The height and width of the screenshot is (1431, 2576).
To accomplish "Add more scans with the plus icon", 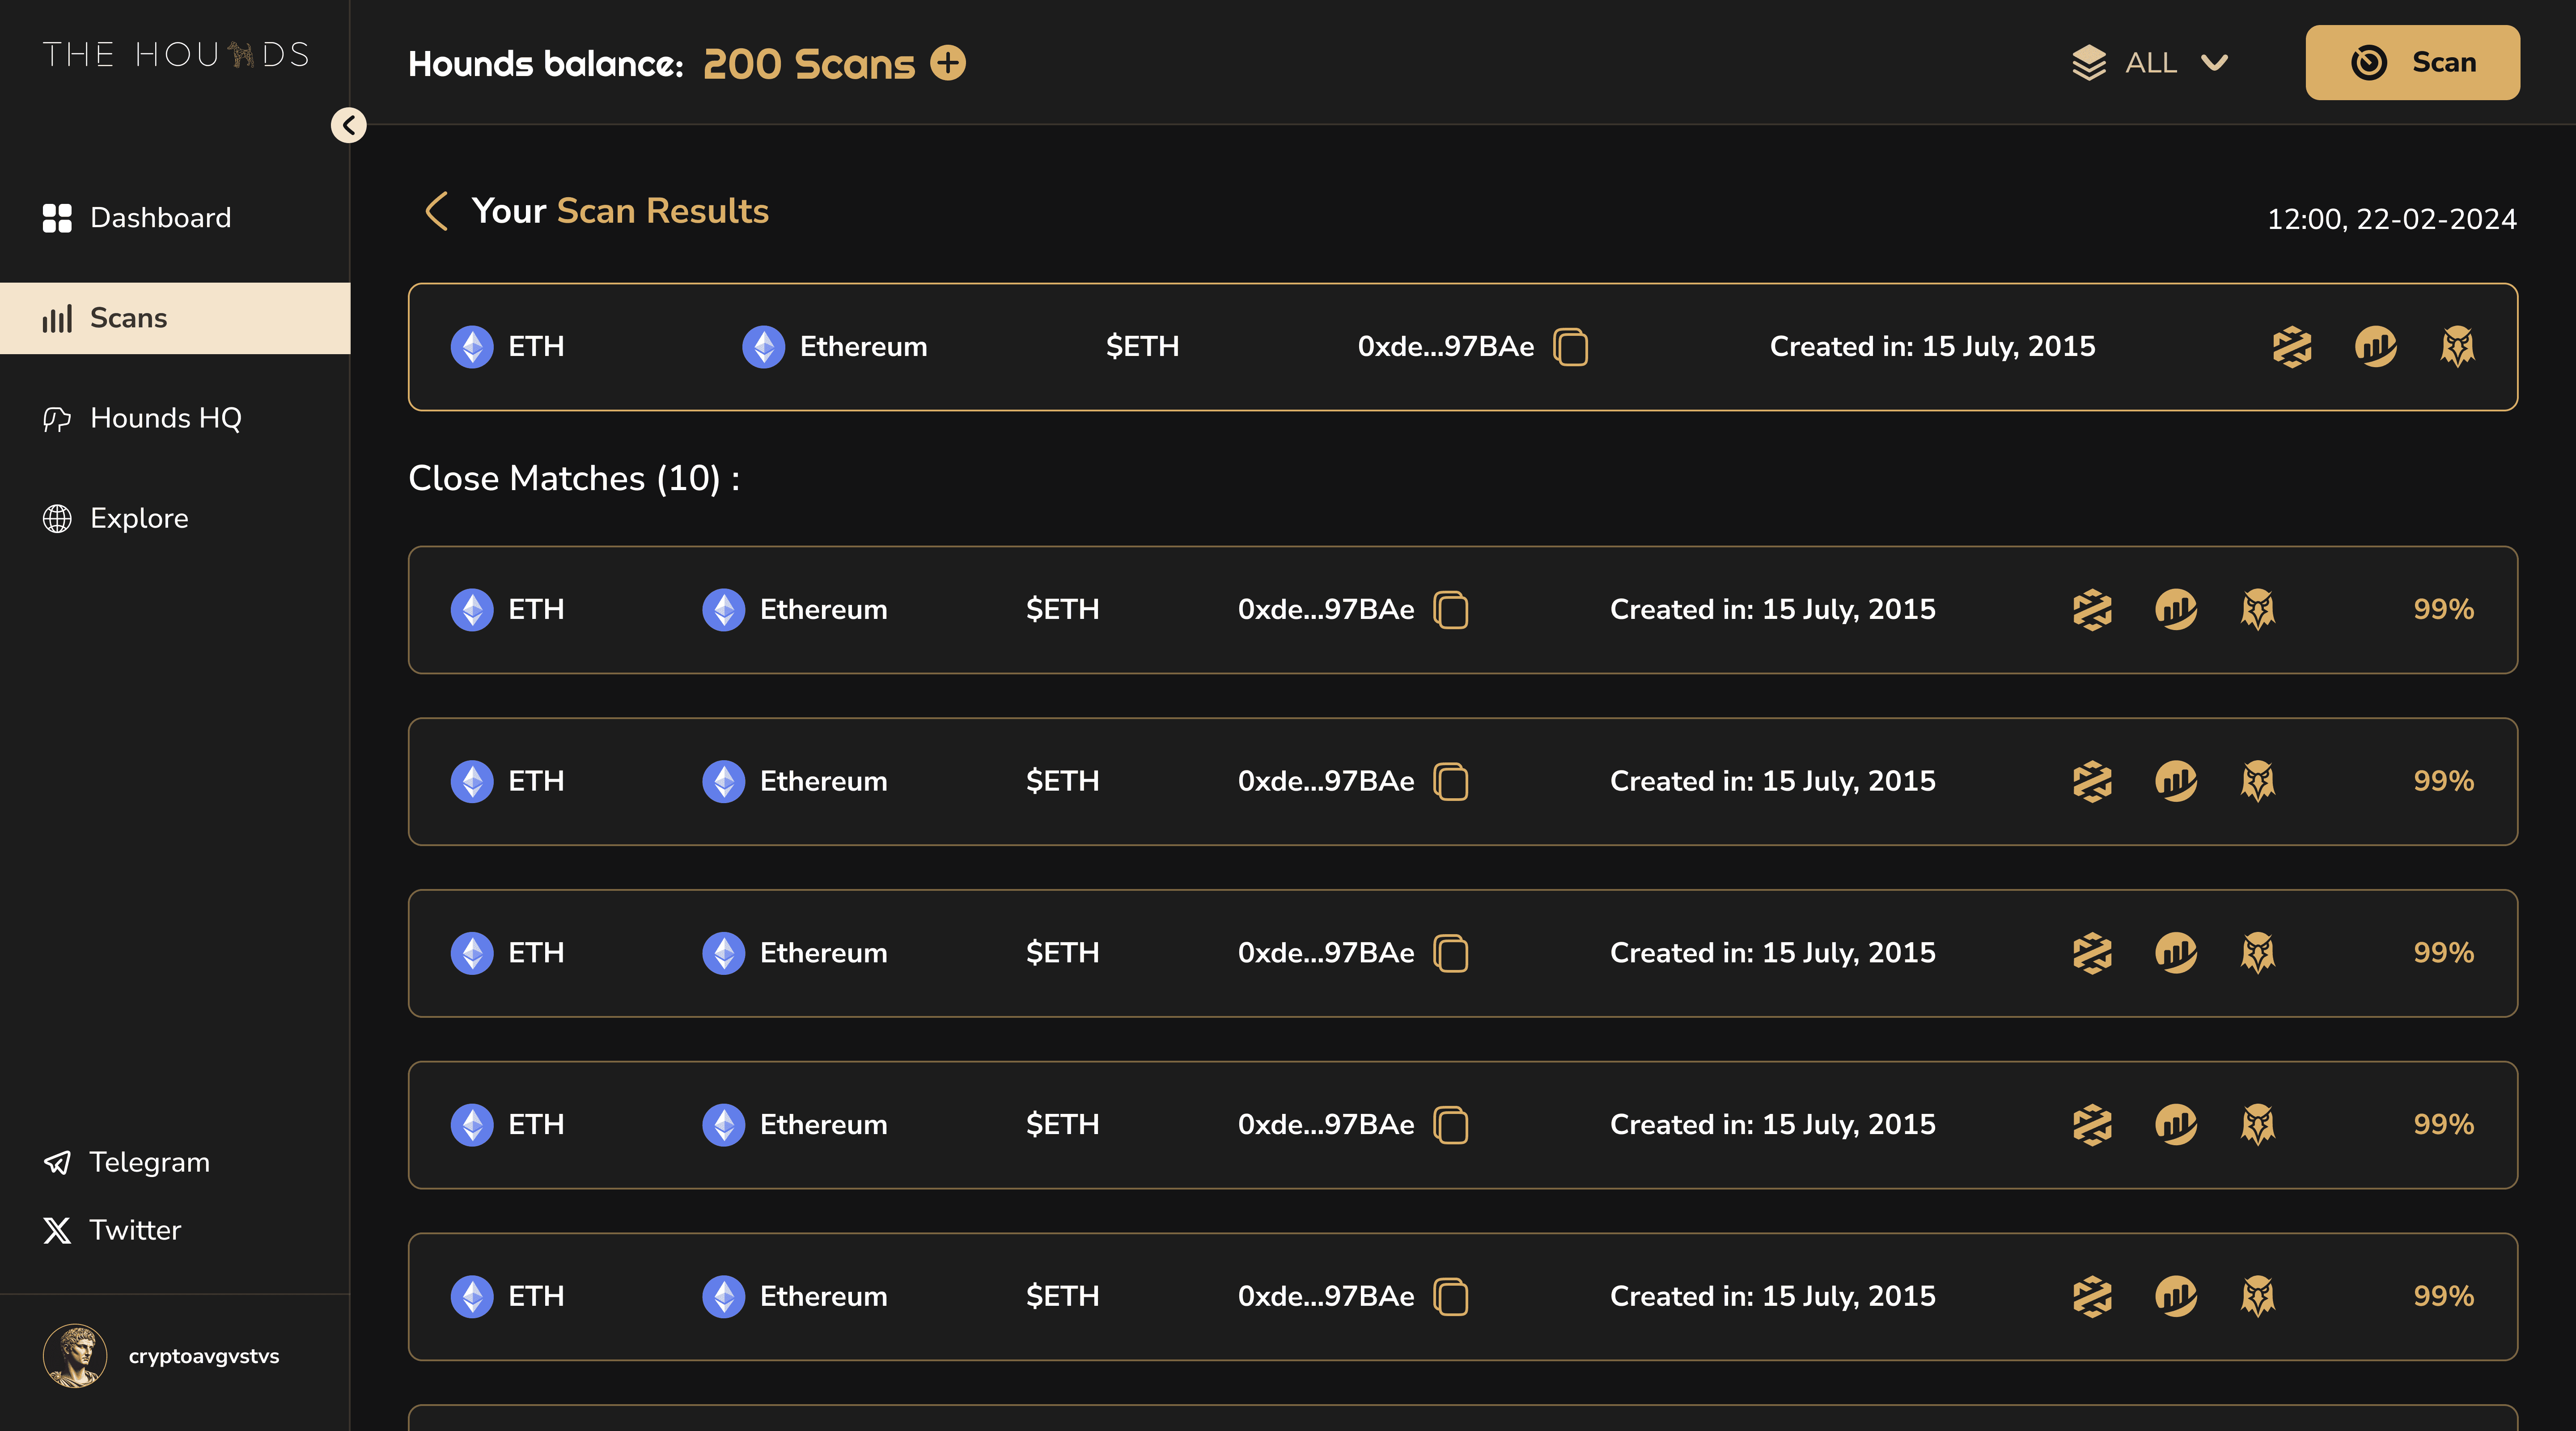I will (x=948, y=63).
